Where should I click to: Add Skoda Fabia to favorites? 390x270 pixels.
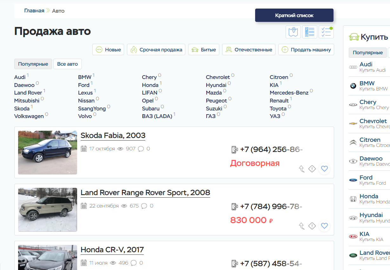[x=324, y=169]
